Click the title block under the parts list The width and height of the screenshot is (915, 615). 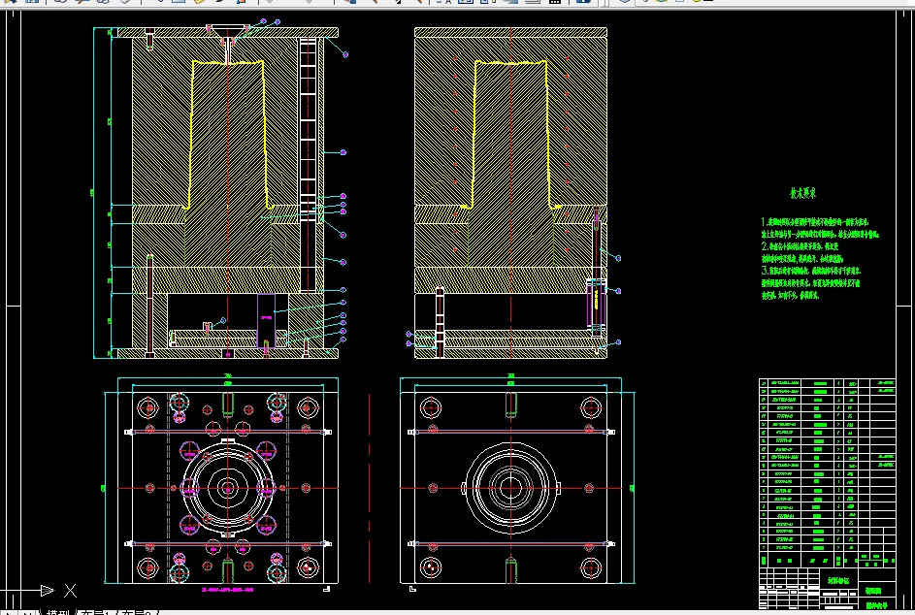tap(827, 588)
